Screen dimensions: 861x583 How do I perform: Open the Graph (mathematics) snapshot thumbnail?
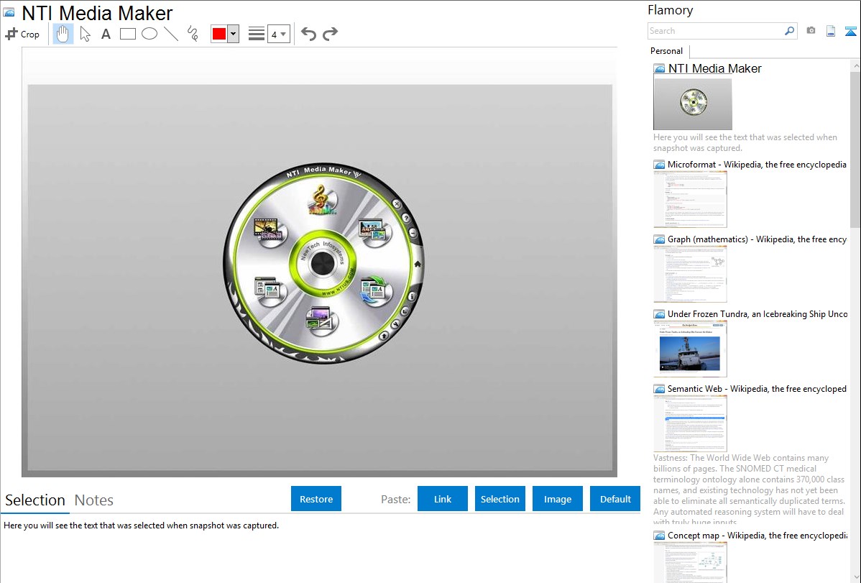tap(690, 274)
